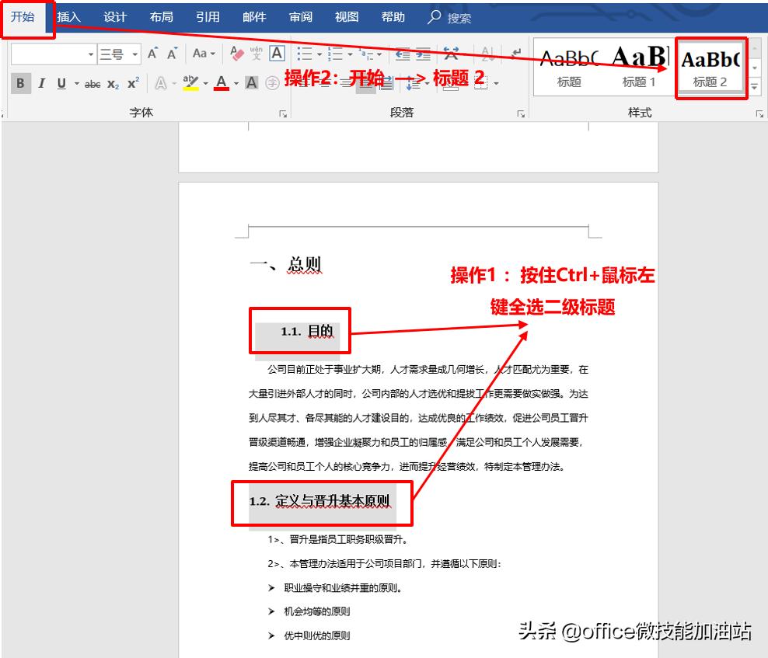768x658 pixels.
Task: Open the change case (Aa) dropdown
Action: coord(211,53)
